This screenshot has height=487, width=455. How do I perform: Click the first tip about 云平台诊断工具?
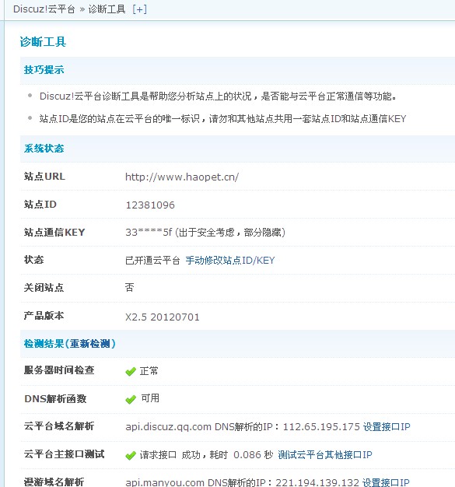pos(219,96)
